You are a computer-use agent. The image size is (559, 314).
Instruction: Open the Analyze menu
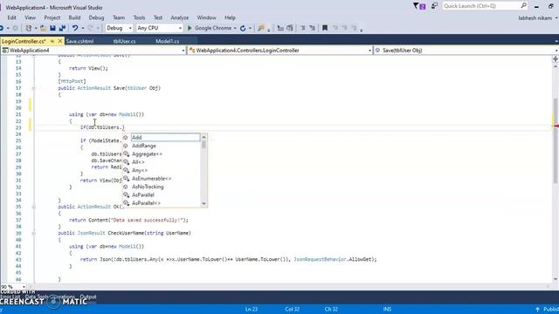(180, 17)
